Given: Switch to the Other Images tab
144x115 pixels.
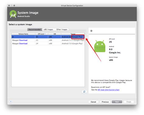Looking at the screenshot, I should pos(62,29).
